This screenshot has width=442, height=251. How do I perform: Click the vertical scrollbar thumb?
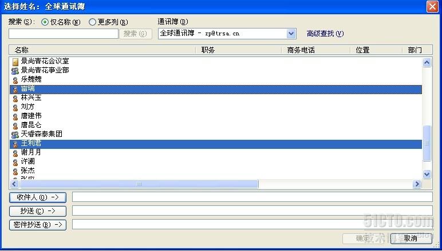pyautogui.click(x=427, y=143)
